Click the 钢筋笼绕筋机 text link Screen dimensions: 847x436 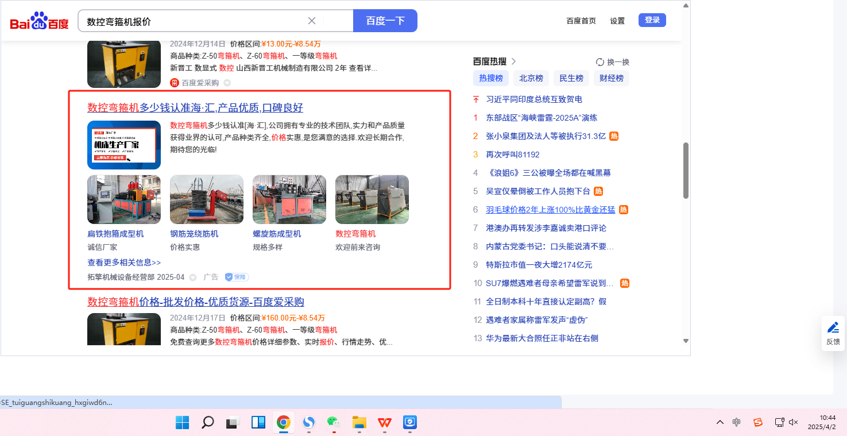(194, 234)
